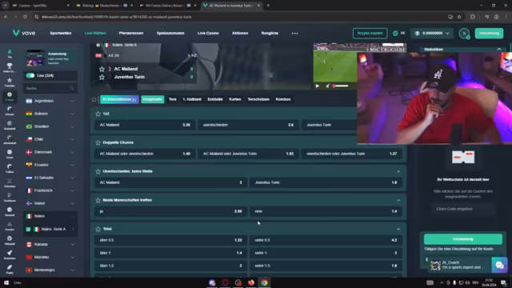512x288 pixels.
Task: Toggle the Live (124) switch
Action: tap(30, 75)
